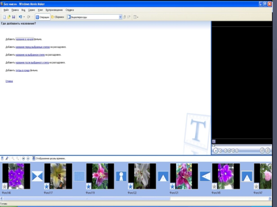Click the arrow transition after Фото121
The height and width of the screenshot is (207, 277).
click(x=205, y=176)
